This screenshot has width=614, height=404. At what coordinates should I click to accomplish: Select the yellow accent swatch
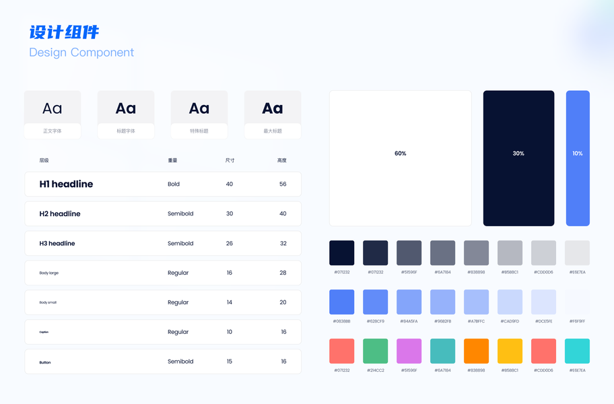pyautogui.click(x=510, y=351)
